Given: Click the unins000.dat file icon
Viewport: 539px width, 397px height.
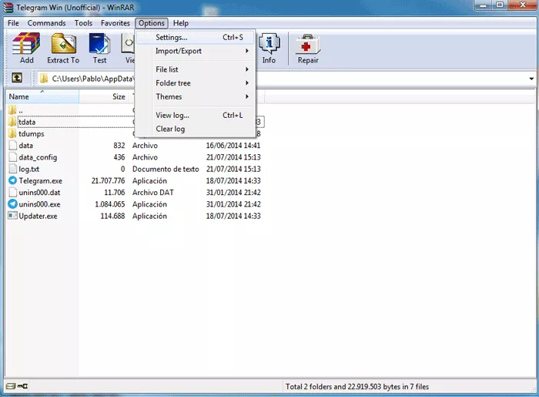Looking at the screenshot, I should 12,192.
